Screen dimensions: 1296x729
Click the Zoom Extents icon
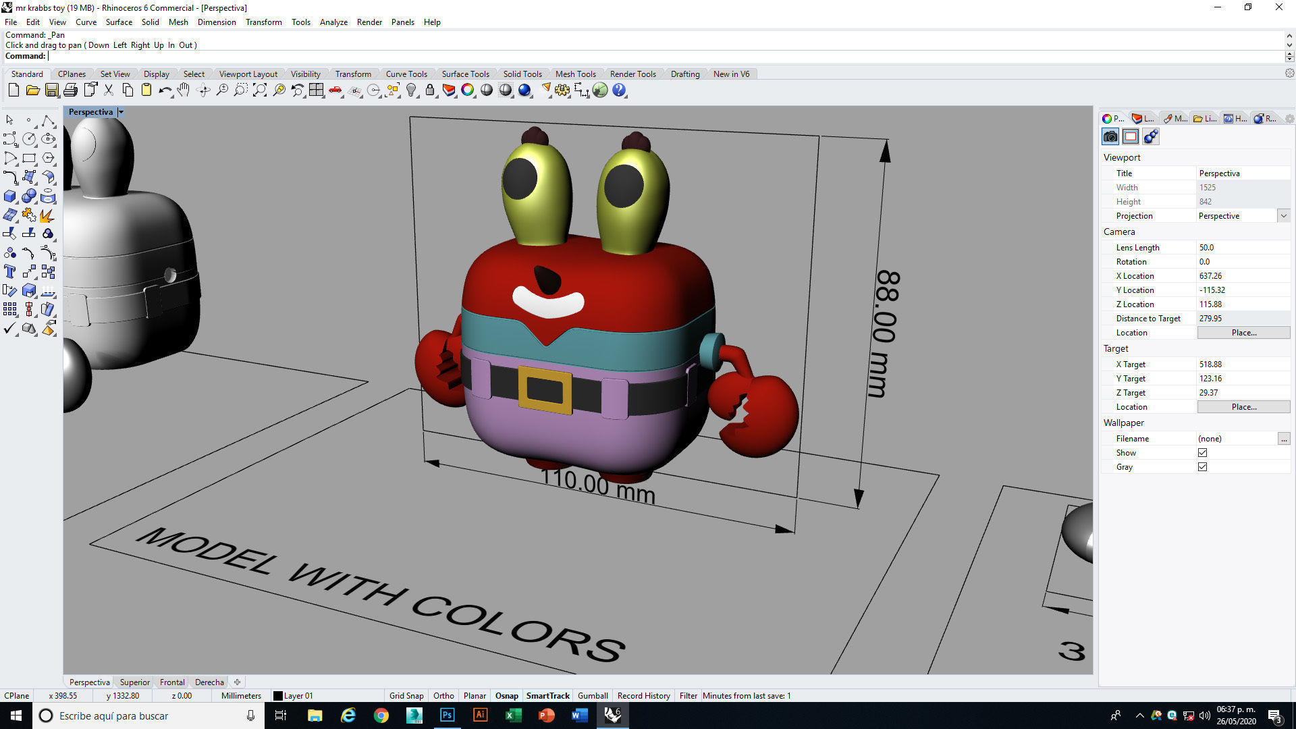pyautogui.click(x=259, y=90)
